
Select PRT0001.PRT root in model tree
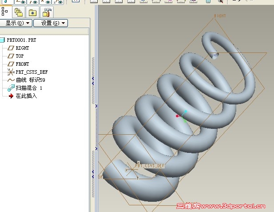coord(18,40)
